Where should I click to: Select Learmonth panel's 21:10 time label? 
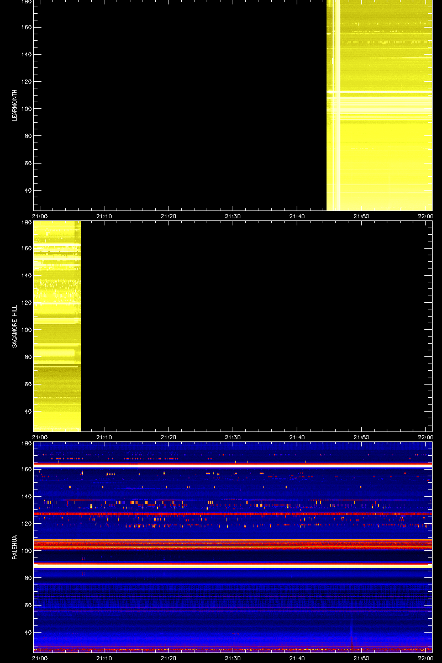tap(104, 216)
